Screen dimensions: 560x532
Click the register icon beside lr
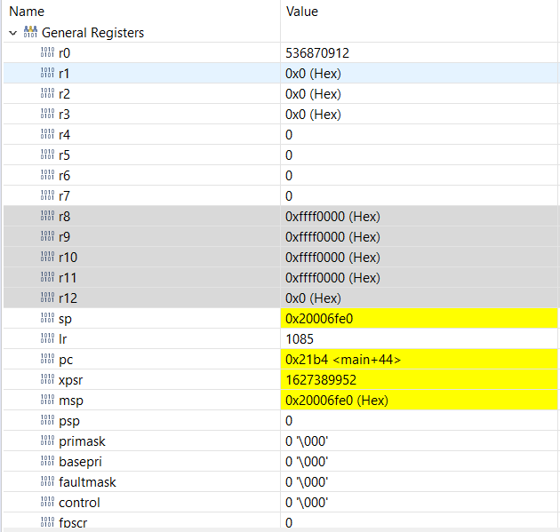click(x=47, y=338)
